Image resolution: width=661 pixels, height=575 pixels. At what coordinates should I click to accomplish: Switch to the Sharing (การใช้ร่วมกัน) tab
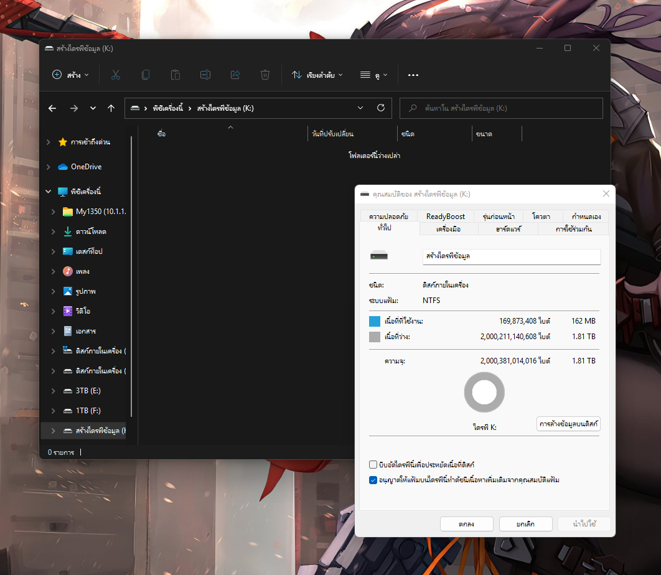[574, 229]
